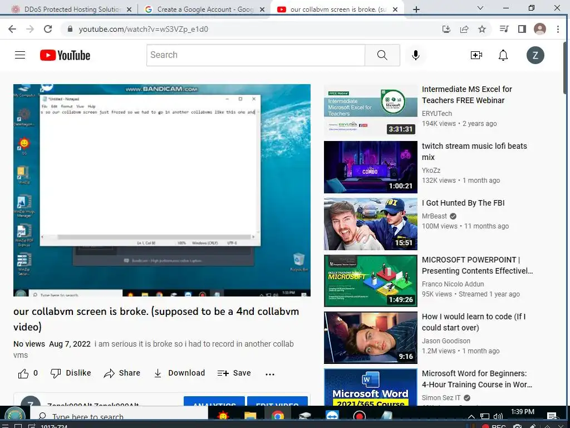Visit the ERYUTech channel link

(x=436, y=114)
